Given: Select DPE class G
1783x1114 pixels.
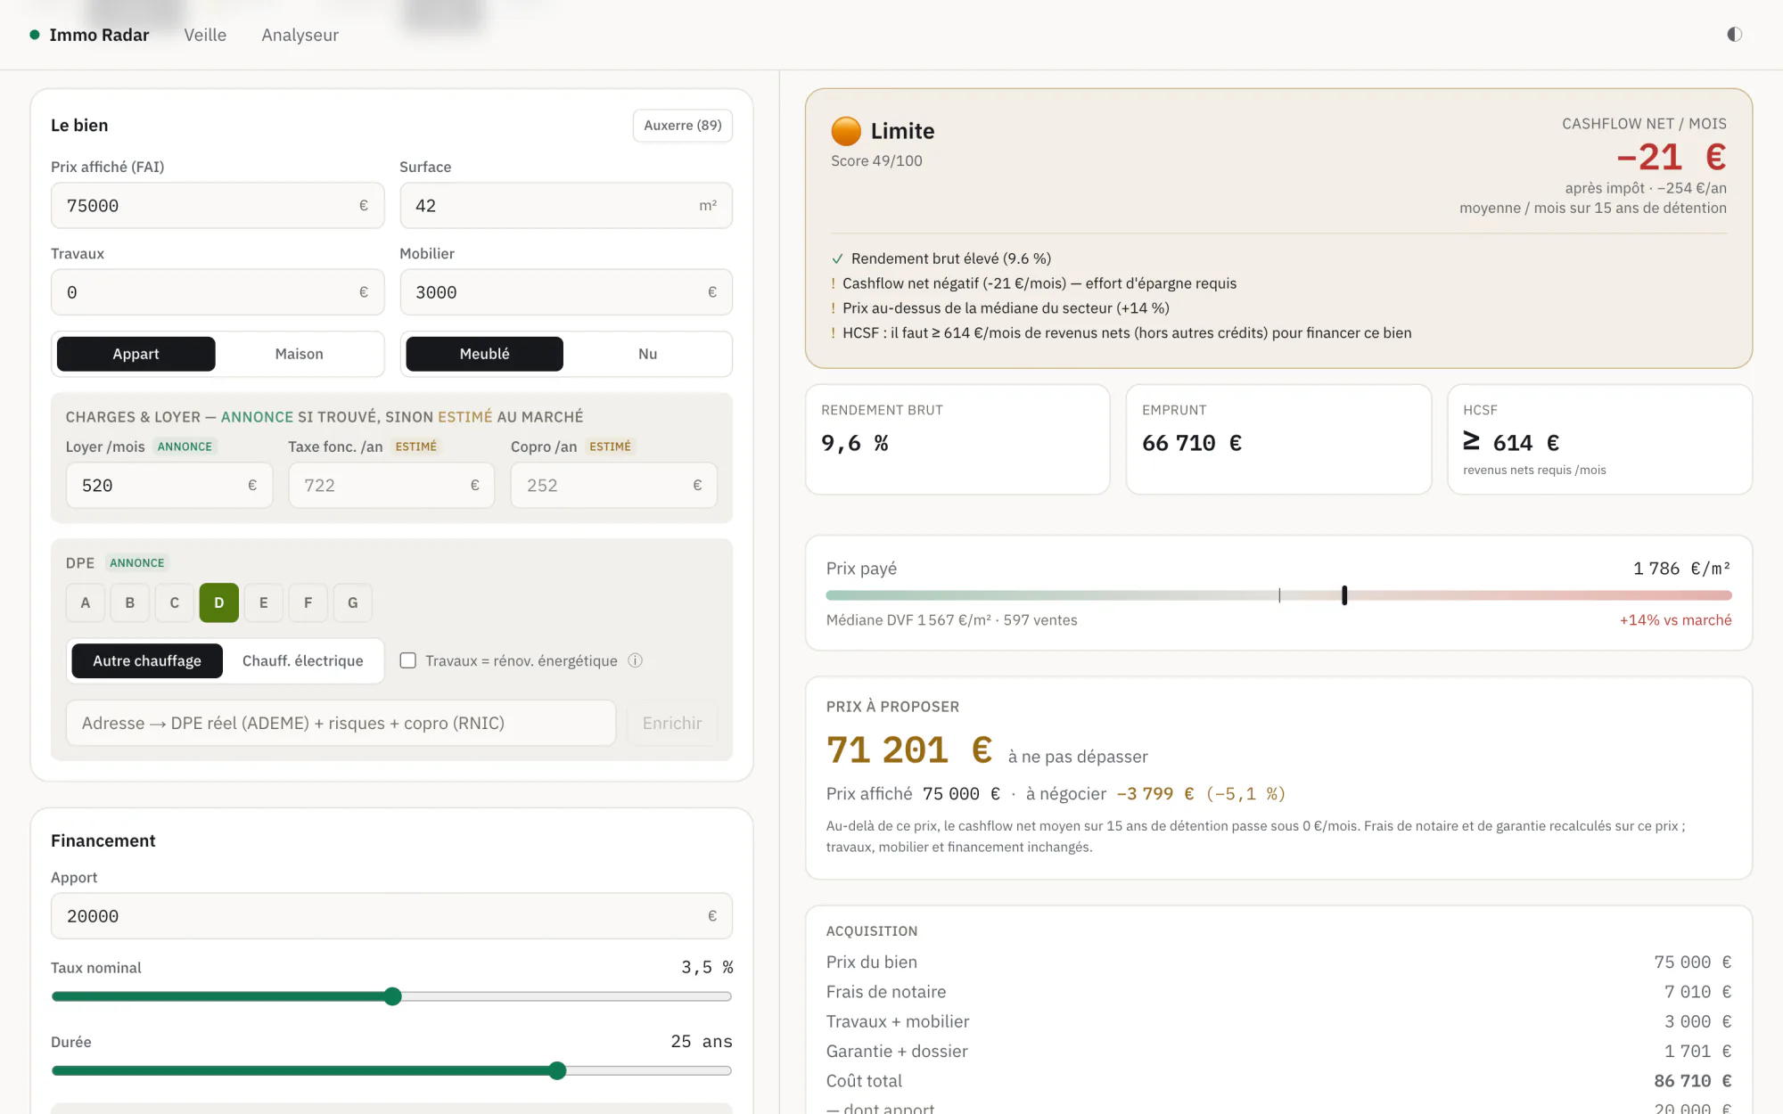Looking at the screenshot, I should (353, 602).
